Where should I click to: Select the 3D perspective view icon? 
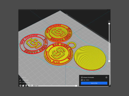click(20, 86)
